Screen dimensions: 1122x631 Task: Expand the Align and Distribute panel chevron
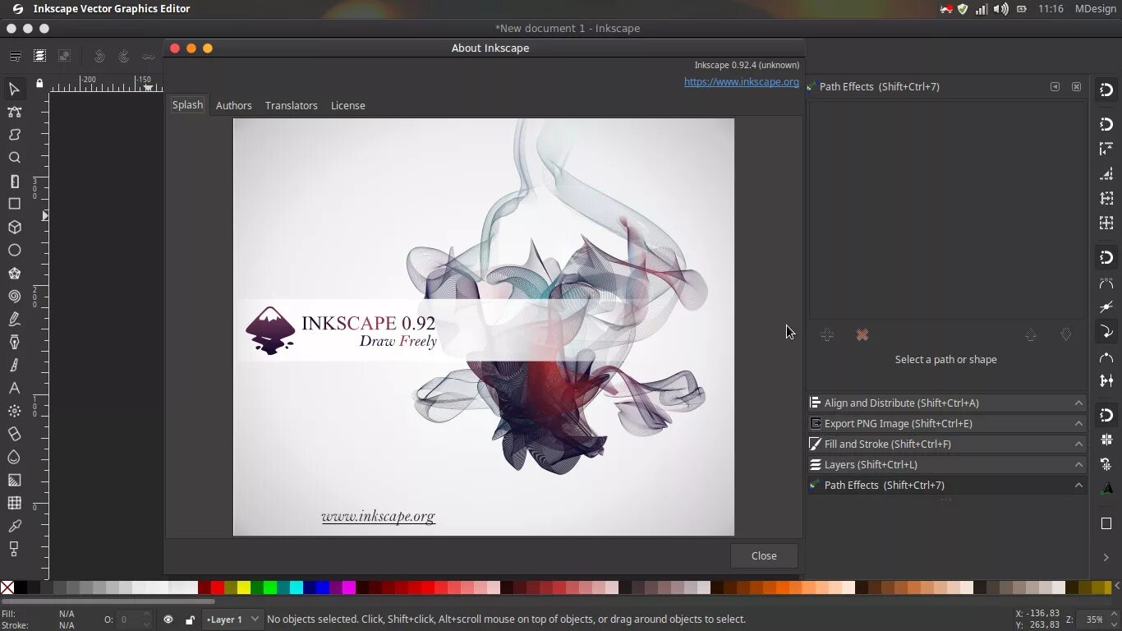pyautogui.click(x=1078, y=403)
